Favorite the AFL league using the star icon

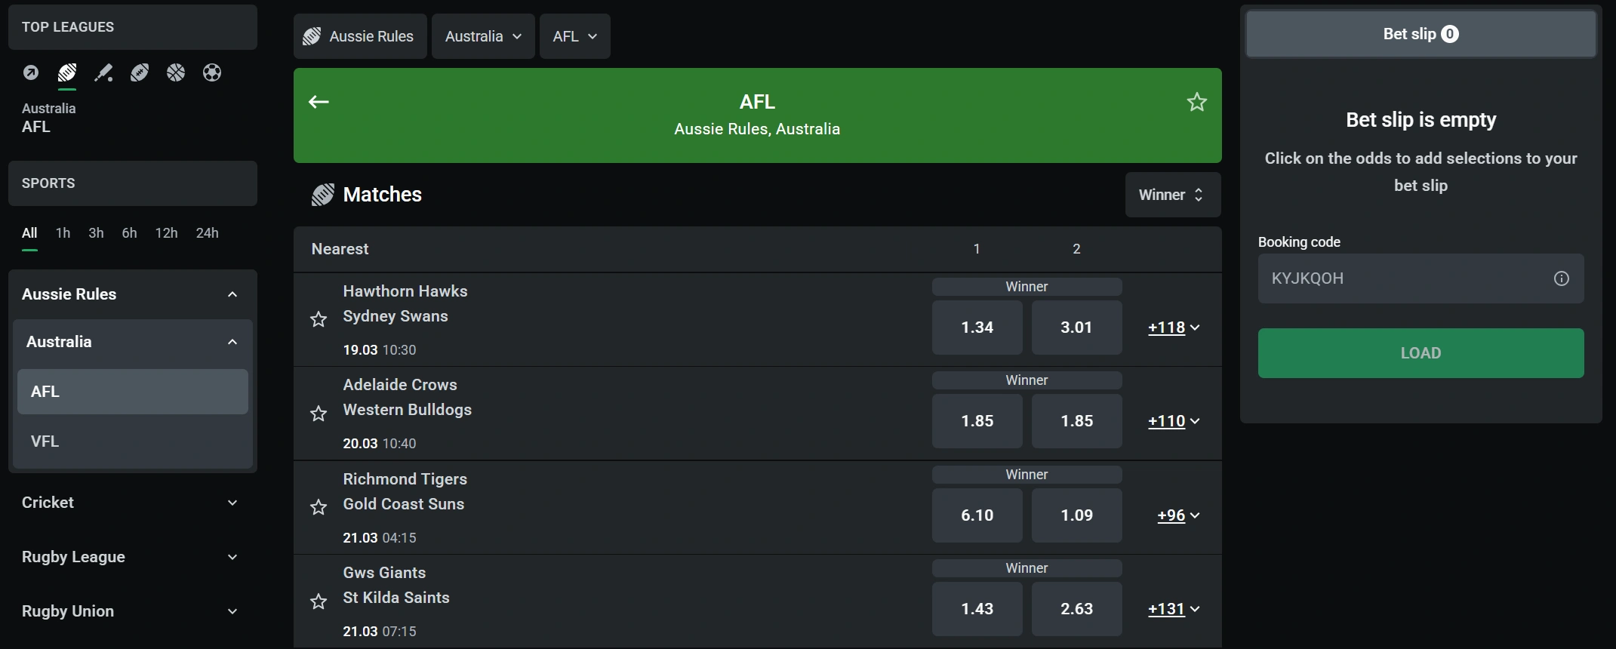[x=1196, y=102]
